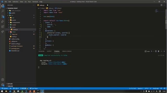Open the Windows Start menu
The width and height of the screenshot is (167, 93).
point(2,91)
